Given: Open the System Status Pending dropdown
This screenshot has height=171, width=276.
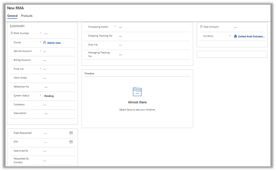Looking at the screenshot, I should point(57,96).
